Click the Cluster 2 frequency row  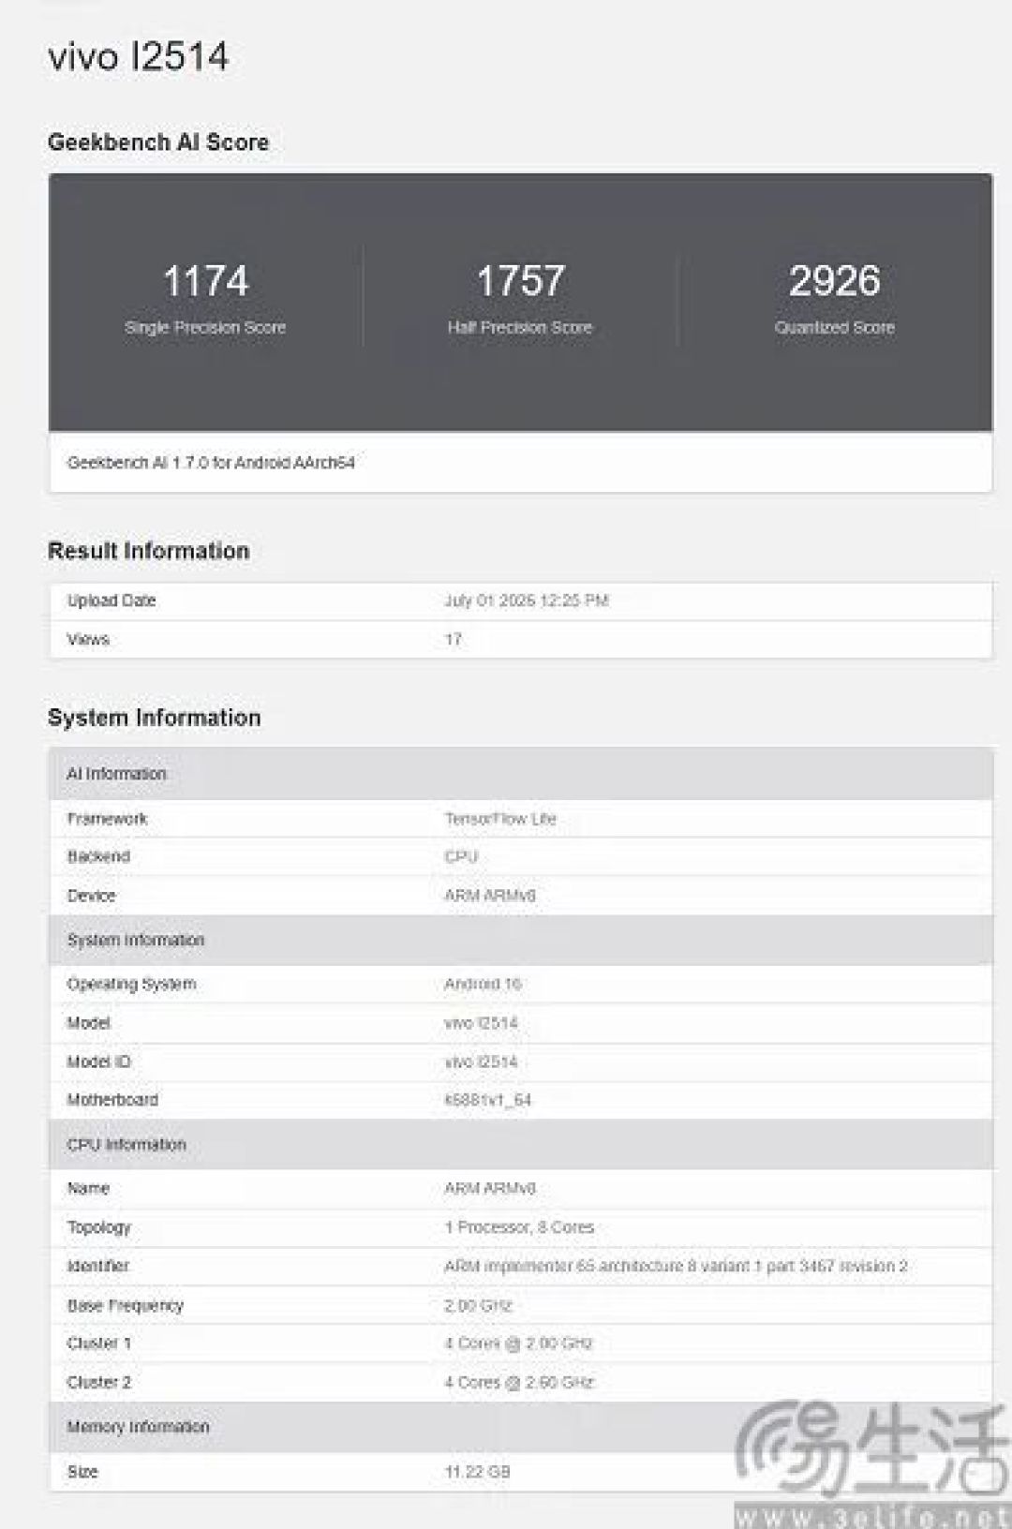click(x=520, y=1383)
